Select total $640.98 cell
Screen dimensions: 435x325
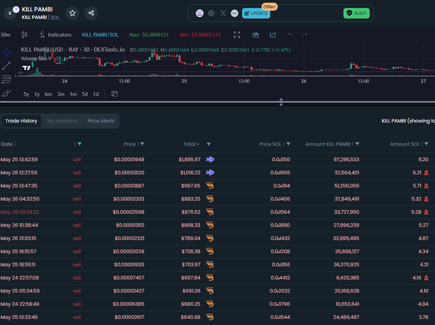(x=190, y=318)
